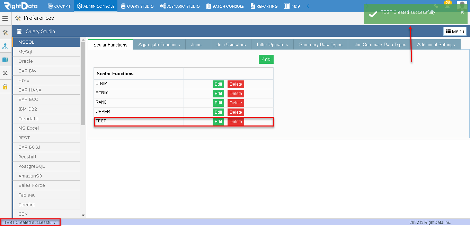Select the database sidebar icon
This screenshot has width=470, height=226.
pyautogui.click(x=5, y=60)
